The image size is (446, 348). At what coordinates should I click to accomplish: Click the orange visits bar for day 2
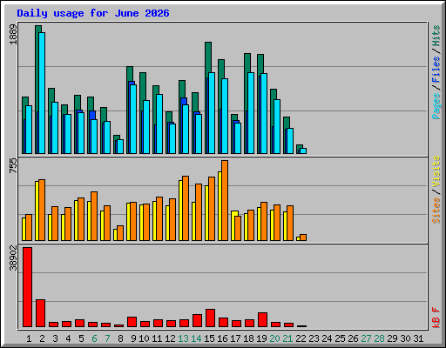(x=42, y=210)
